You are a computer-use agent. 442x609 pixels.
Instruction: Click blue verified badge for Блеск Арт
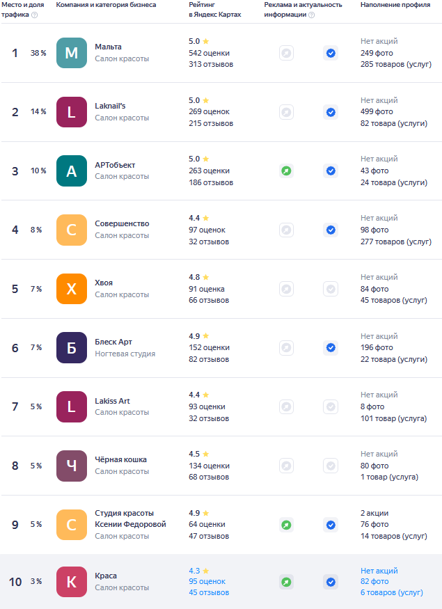(x=331, y=347)
